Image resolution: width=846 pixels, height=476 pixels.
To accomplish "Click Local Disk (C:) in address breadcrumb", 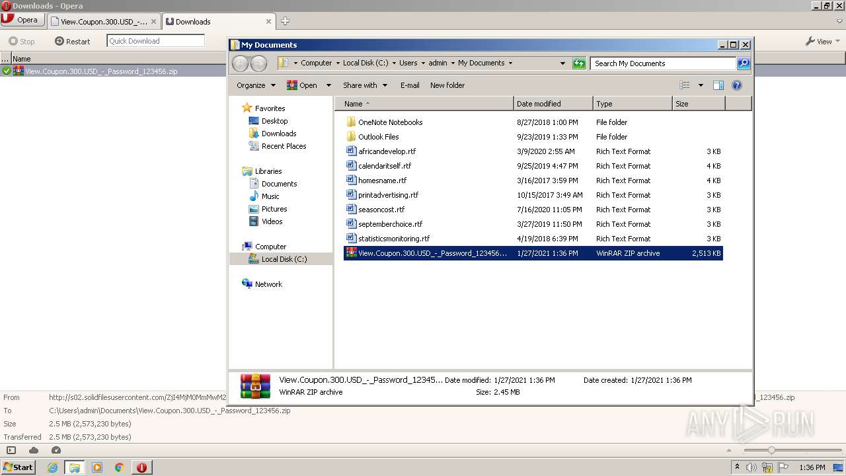I will coord(365,63).
